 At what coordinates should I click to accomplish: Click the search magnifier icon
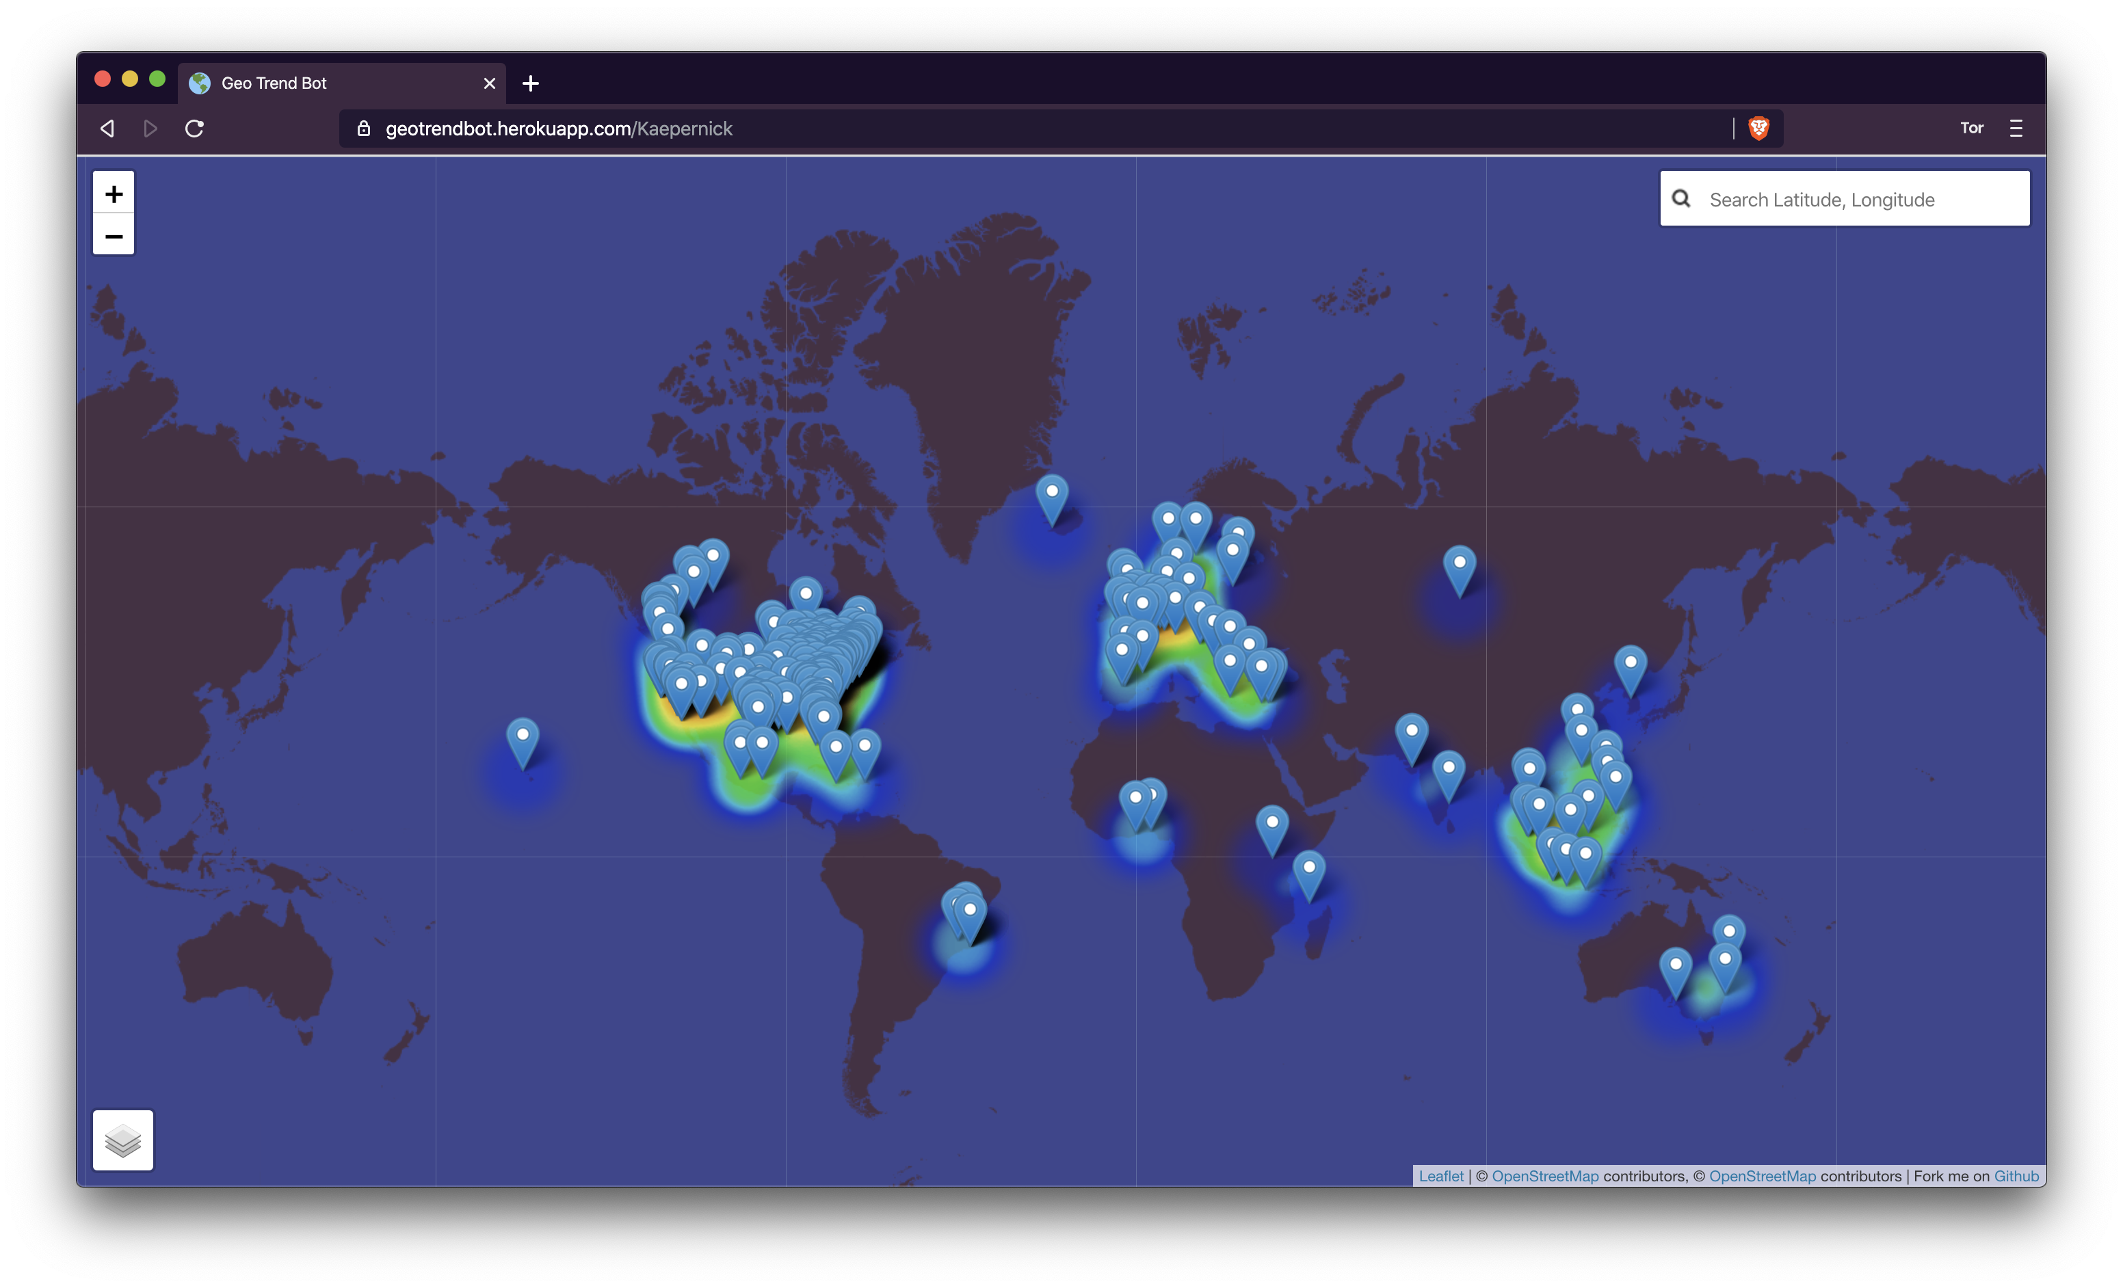[x=1681, y=199]
